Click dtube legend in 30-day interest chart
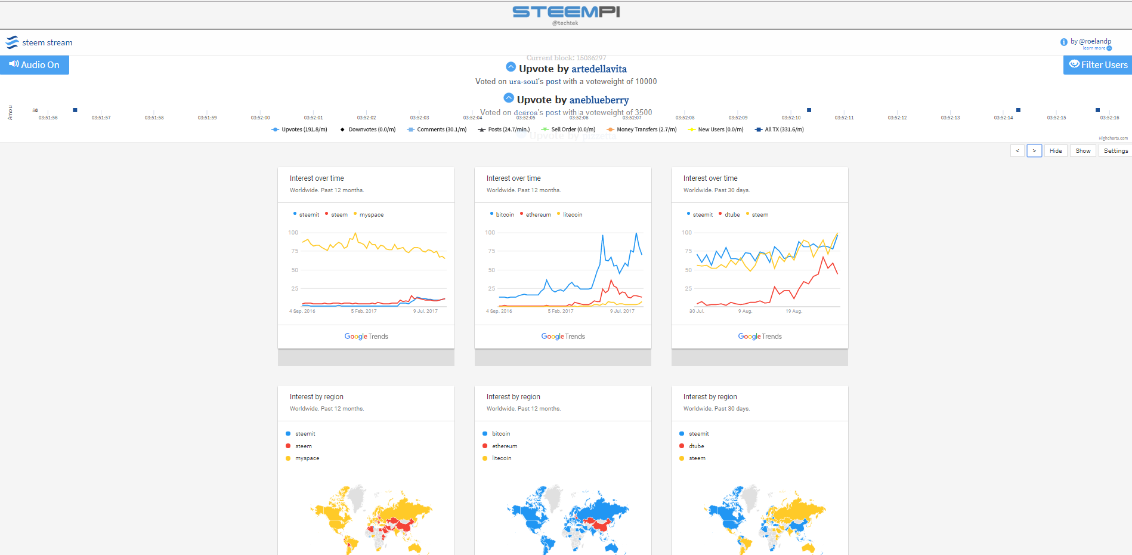 (x=729, y=214)
